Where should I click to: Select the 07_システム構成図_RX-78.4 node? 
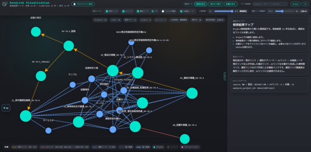(x=138, y=73)
